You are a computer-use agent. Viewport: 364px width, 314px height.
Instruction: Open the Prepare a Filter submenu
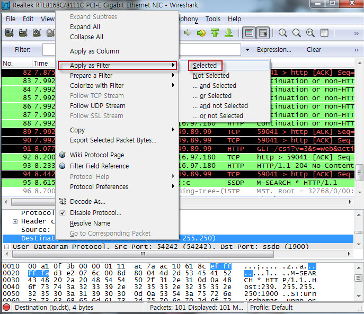pos(117,75)
